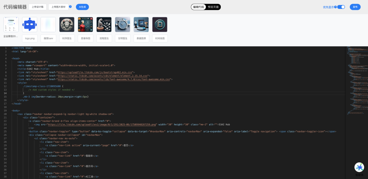Select the 流程图生 flowchart thumbnail image
The height and width of the screenshot is (179, 368).
tap(104, 24)
